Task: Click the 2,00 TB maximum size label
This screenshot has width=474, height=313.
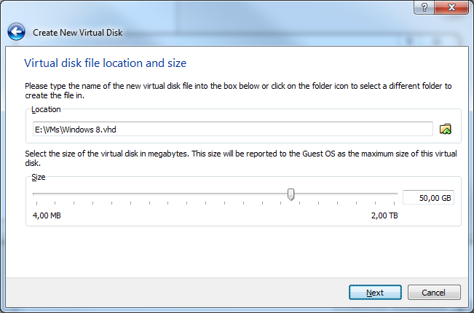Action: (384, 216)
